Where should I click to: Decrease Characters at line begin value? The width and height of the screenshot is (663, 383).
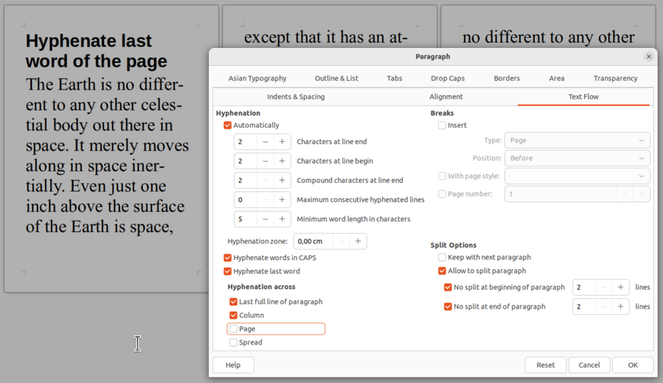265,161
